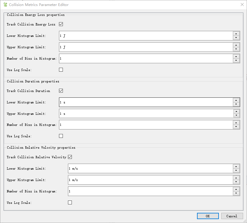Click the Energy Loss Lower Histogram Limit field
247x223 pixels.
tap(146, 36)
